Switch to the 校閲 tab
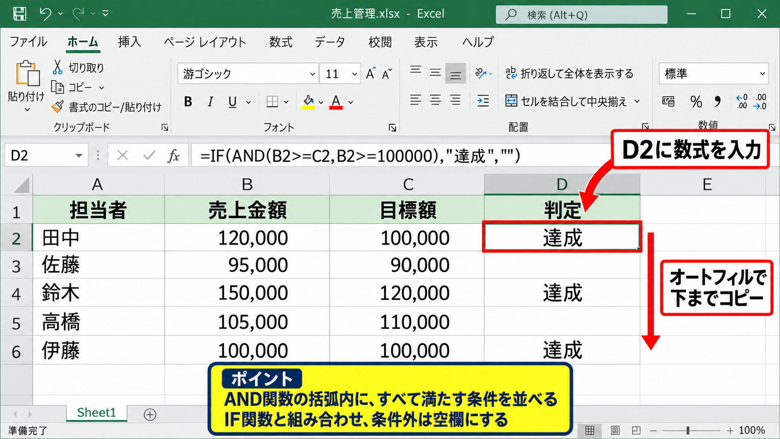Screen dimensions: 780x439 click(380, 42)
